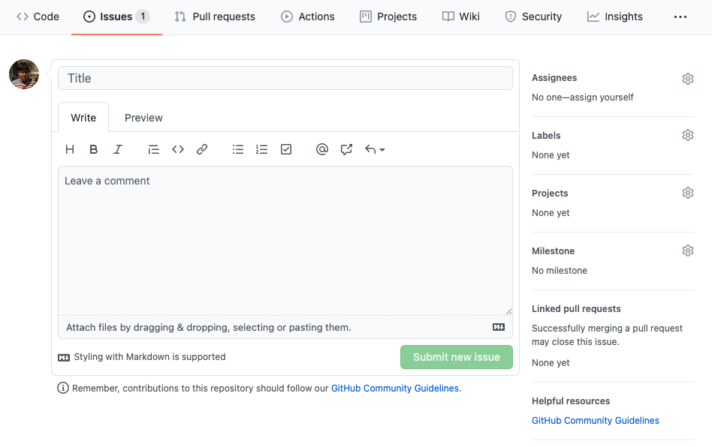Insert a quote block

pyautogui.click(x=153, y=149)
